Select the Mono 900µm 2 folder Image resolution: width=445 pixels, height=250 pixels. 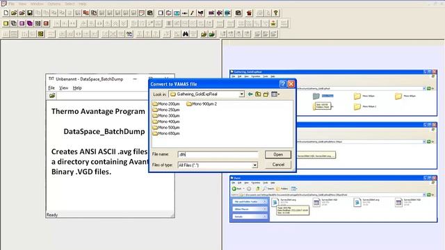(x=202, y=104)
